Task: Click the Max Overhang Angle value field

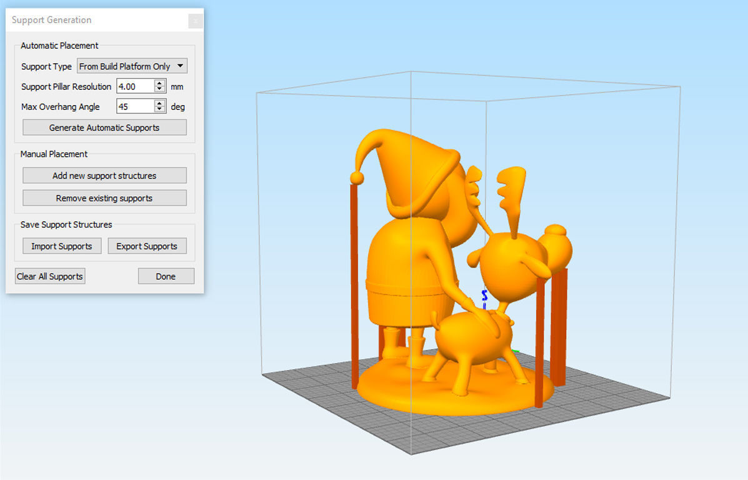Action: point(136,106)
